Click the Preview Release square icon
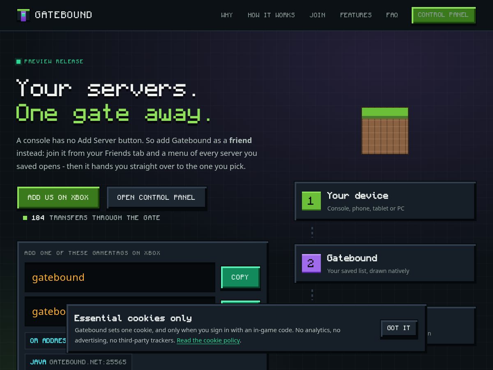493x370 pixels. point(18,62)
